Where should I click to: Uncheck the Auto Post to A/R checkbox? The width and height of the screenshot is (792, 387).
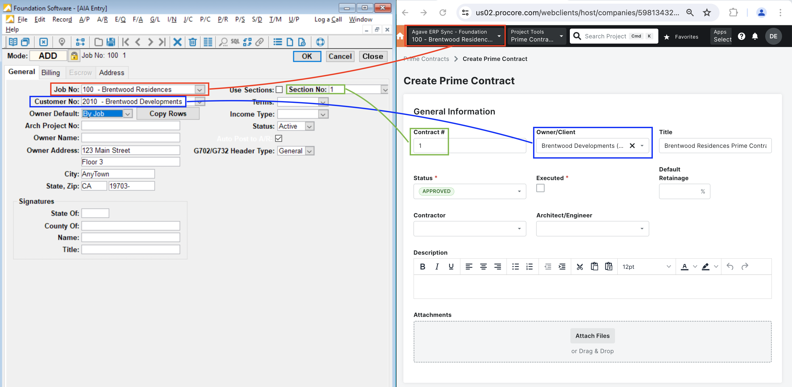[279, 138]
